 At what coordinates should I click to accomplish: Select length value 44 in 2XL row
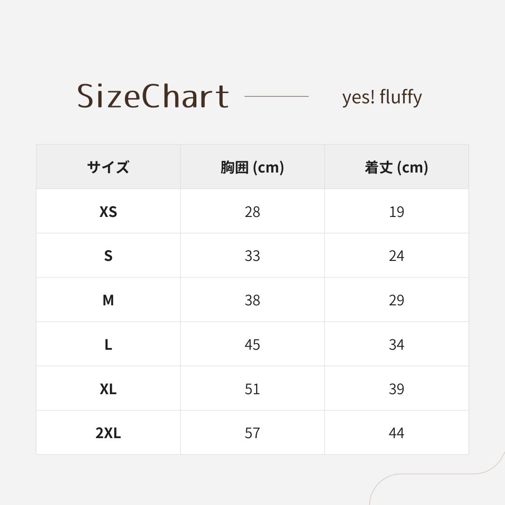point(396,433)
